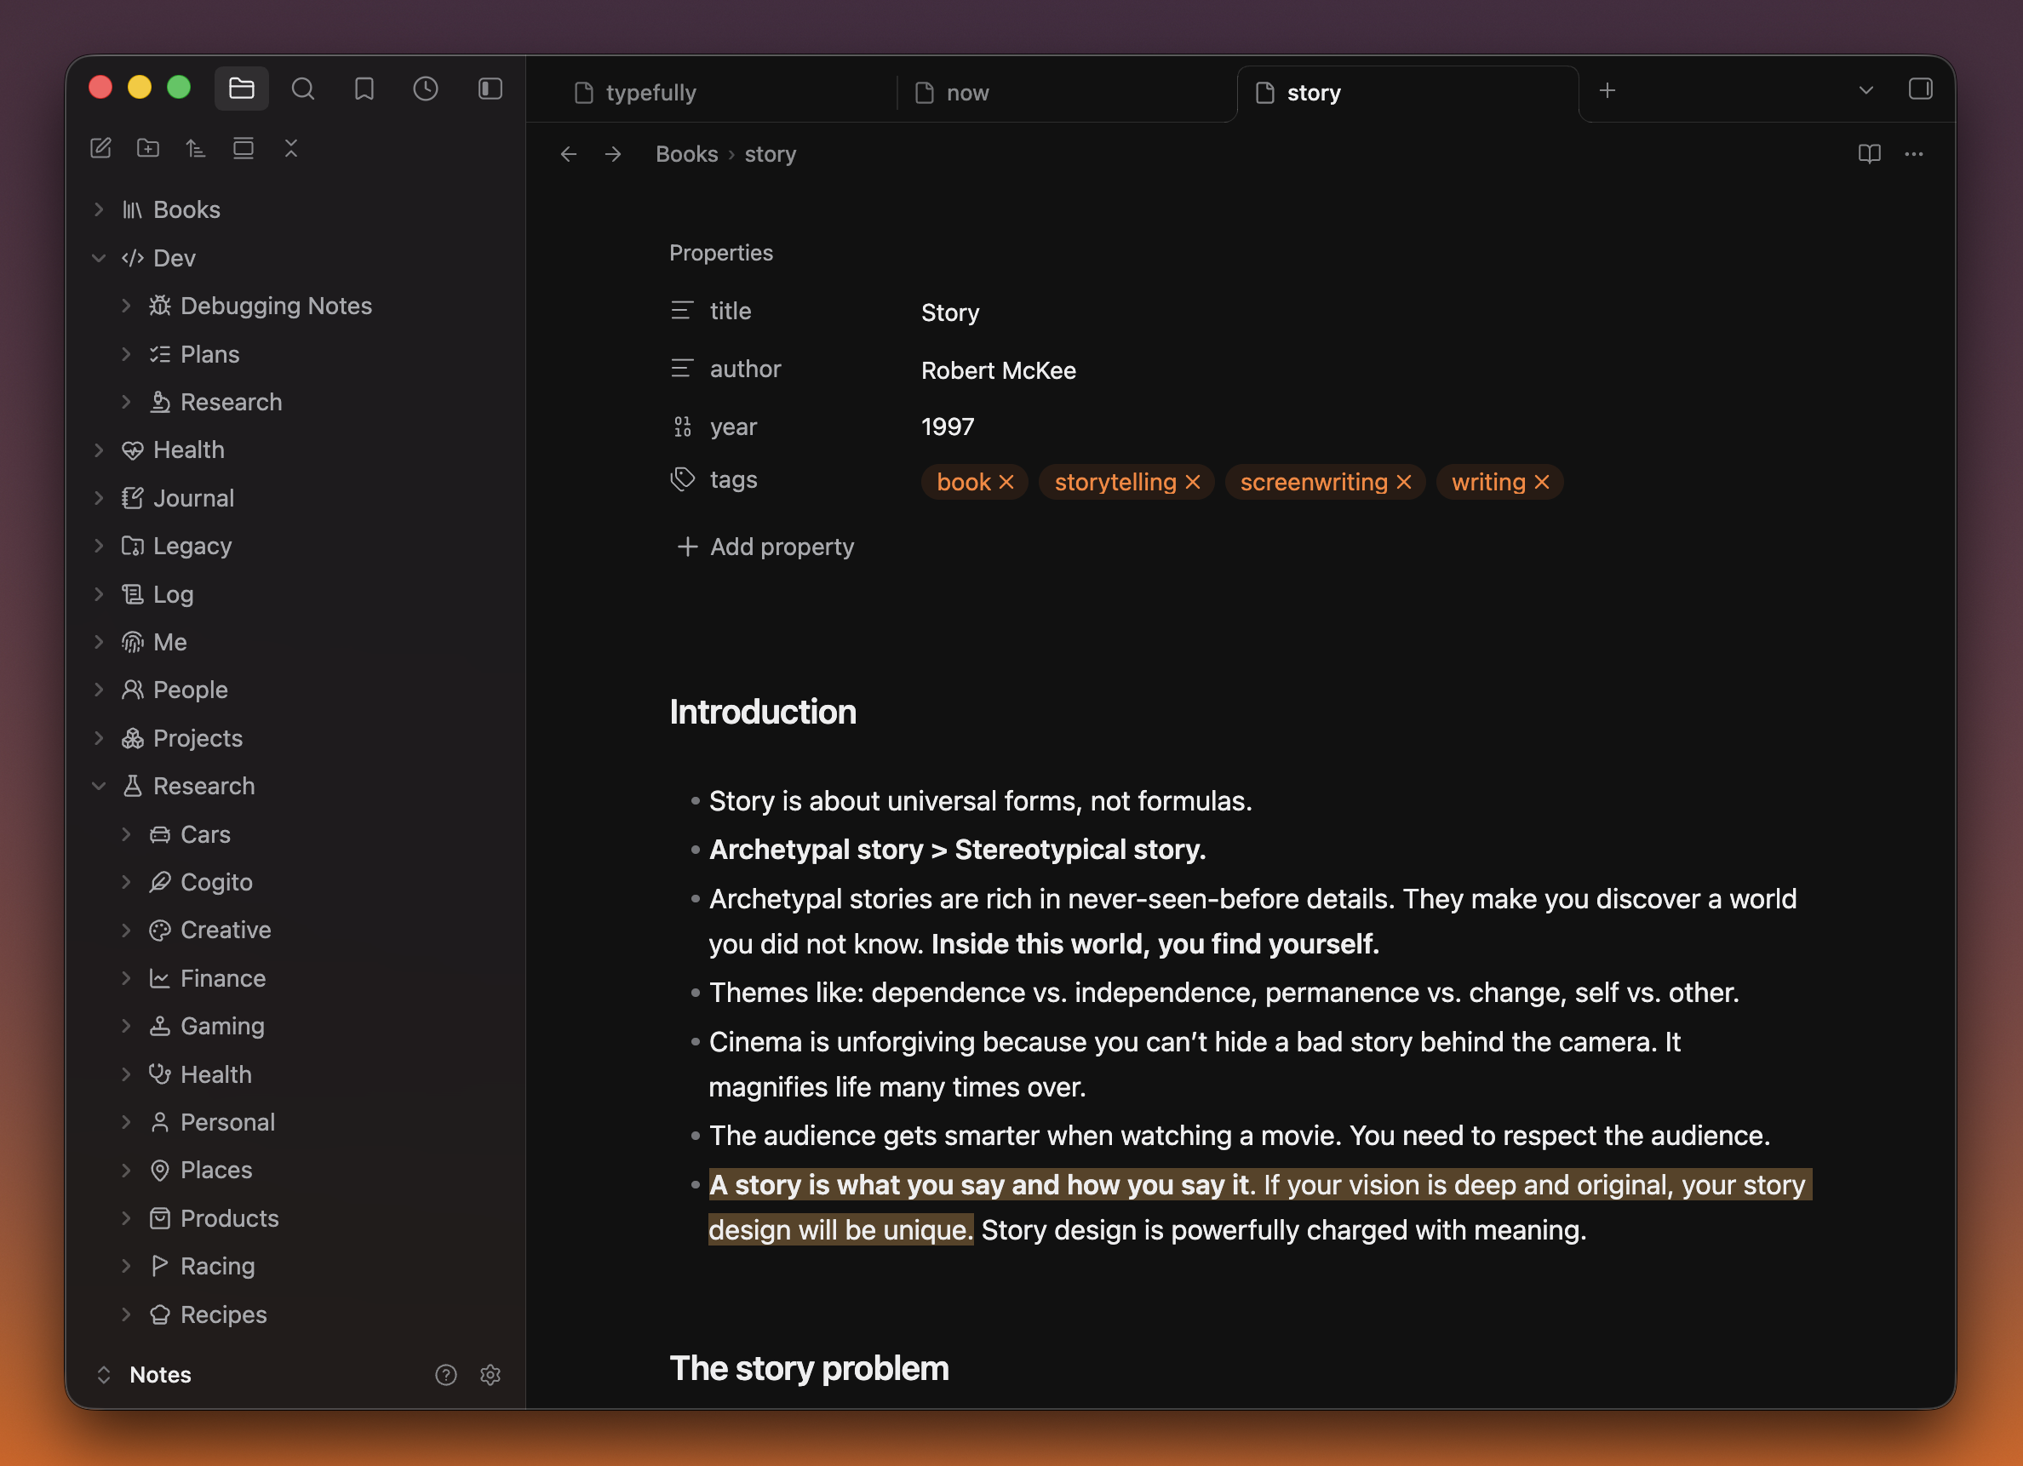Screen dimensions: 2023x1466
Task: Click Books in the breadcrumb path
Action: [686, 154]
